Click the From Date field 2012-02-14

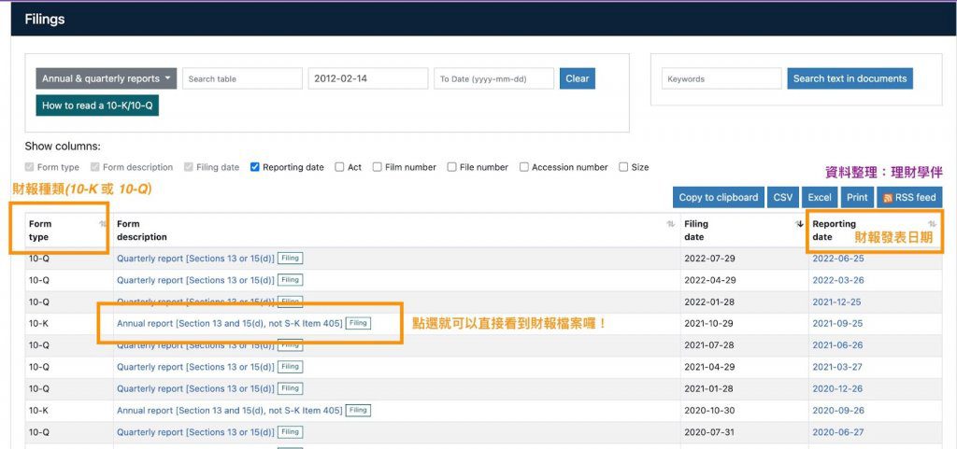click(367, 79)
